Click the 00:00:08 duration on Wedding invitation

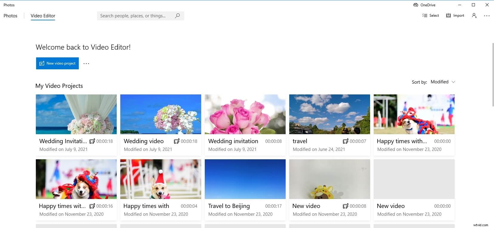[273, 141]
